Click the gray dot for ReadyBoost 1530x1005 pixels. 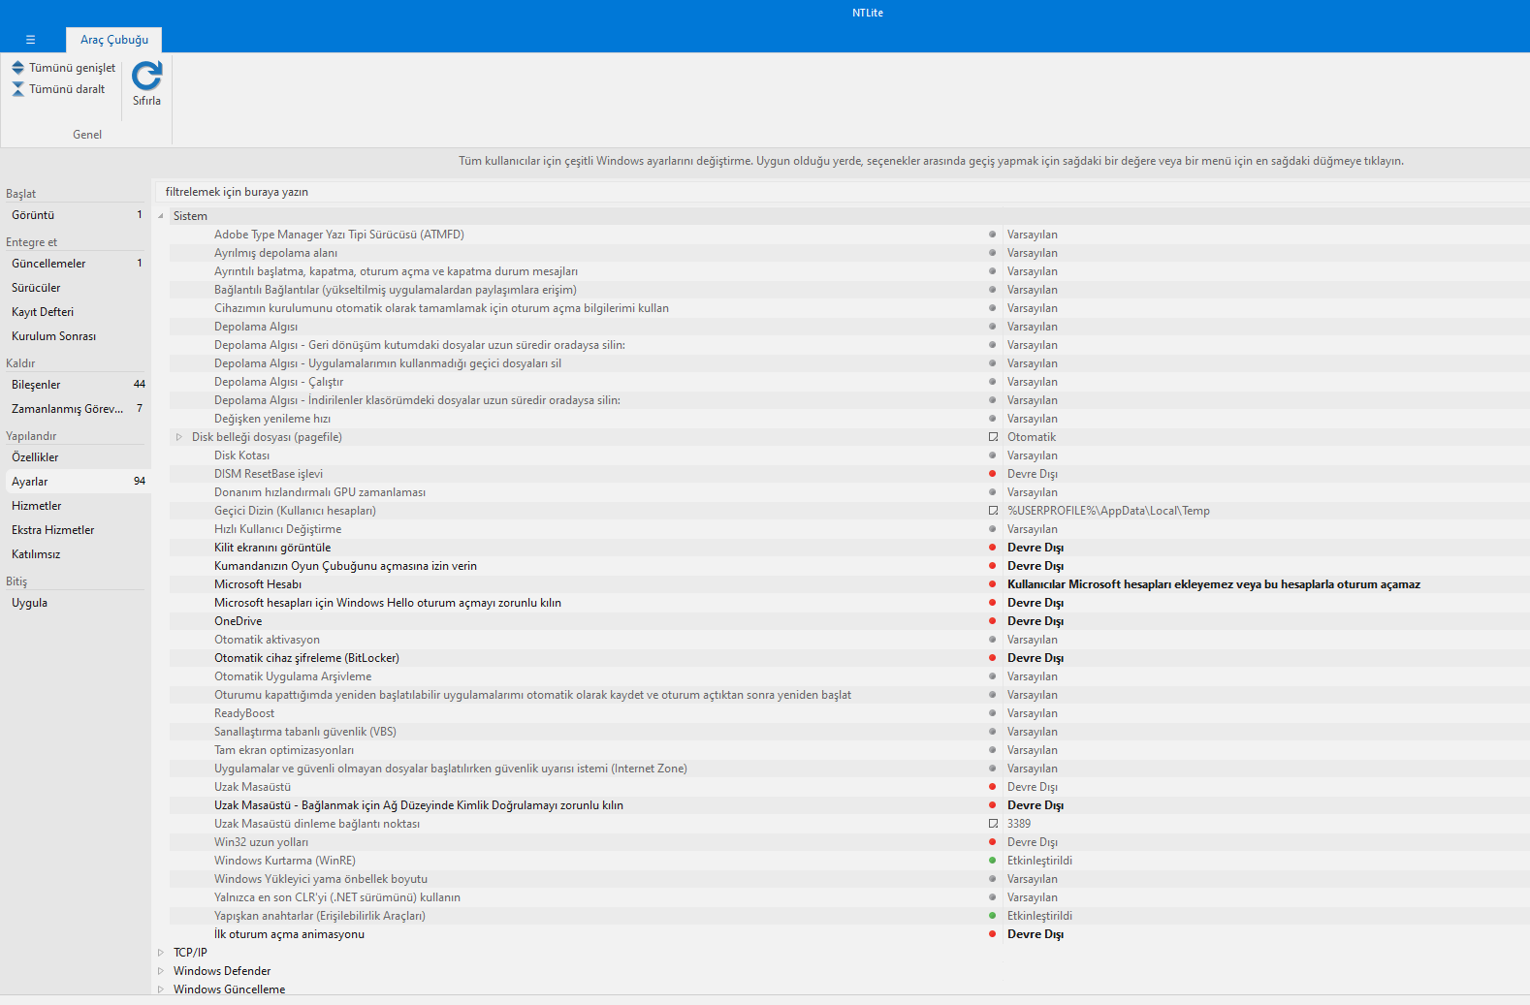click(992, 713)
